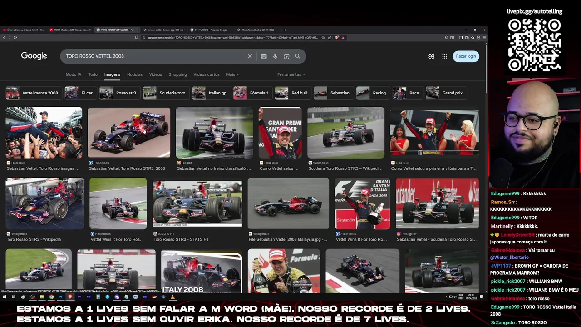Open the Google apps grid icon
581x327 pixels.
click(444, 56)
